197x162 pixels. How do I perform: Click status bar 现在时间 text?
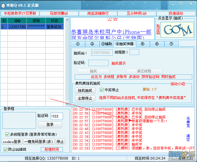click(x=150, y=158)
